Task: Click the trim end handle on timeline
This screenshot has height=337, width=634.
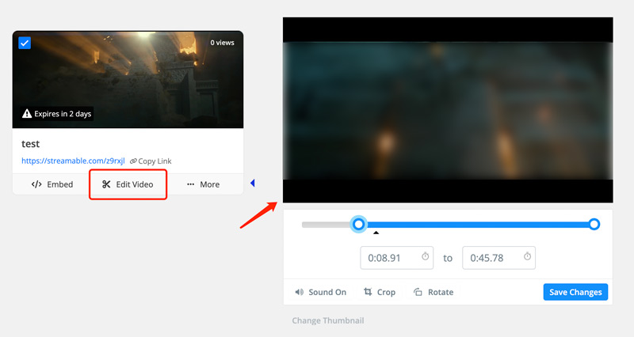Action: 594,224
